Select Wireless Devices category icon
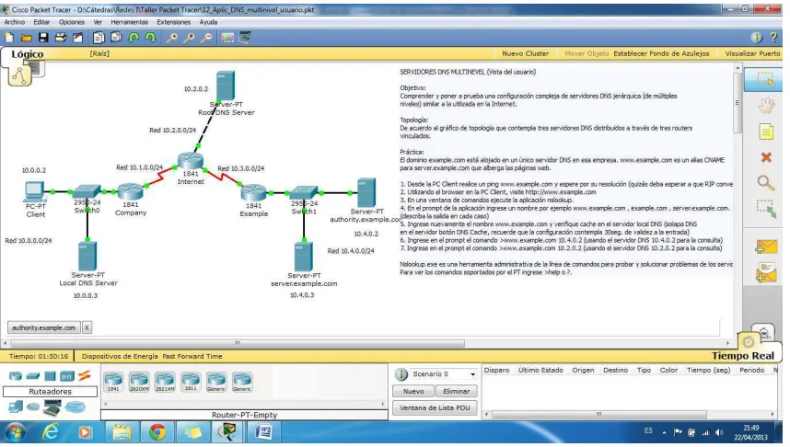The image size is (790, 447). point(66,376)
